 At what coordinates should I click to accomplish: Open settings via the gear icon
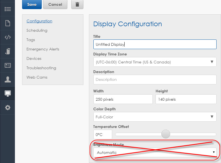coord(7,108)
